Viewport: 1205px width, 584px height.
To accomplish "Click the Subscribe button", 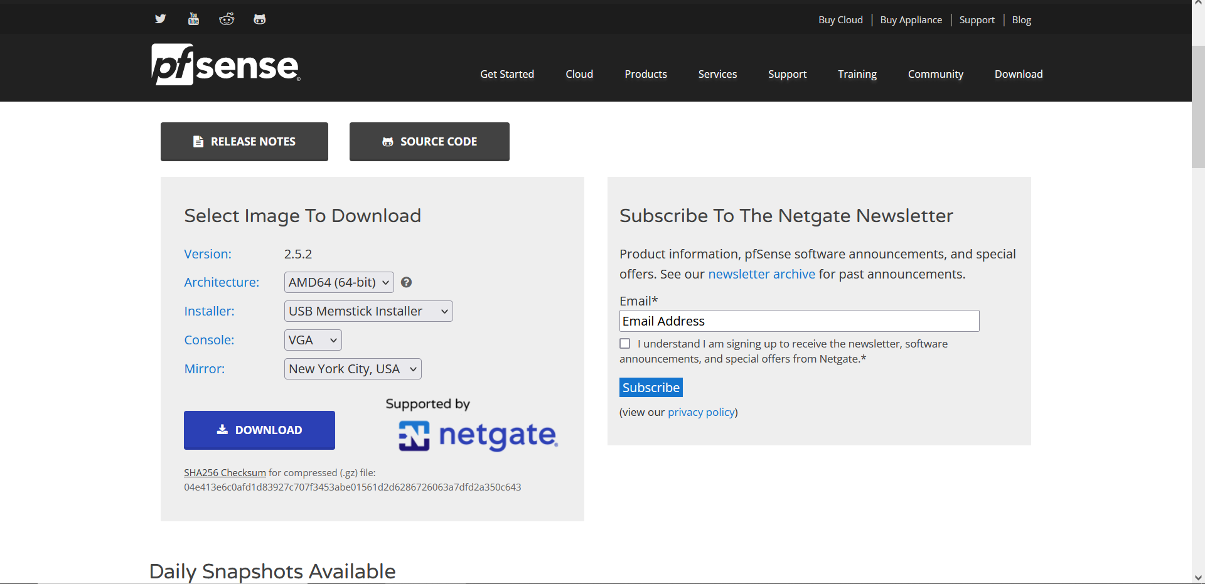I will click(x=651, y=388).
